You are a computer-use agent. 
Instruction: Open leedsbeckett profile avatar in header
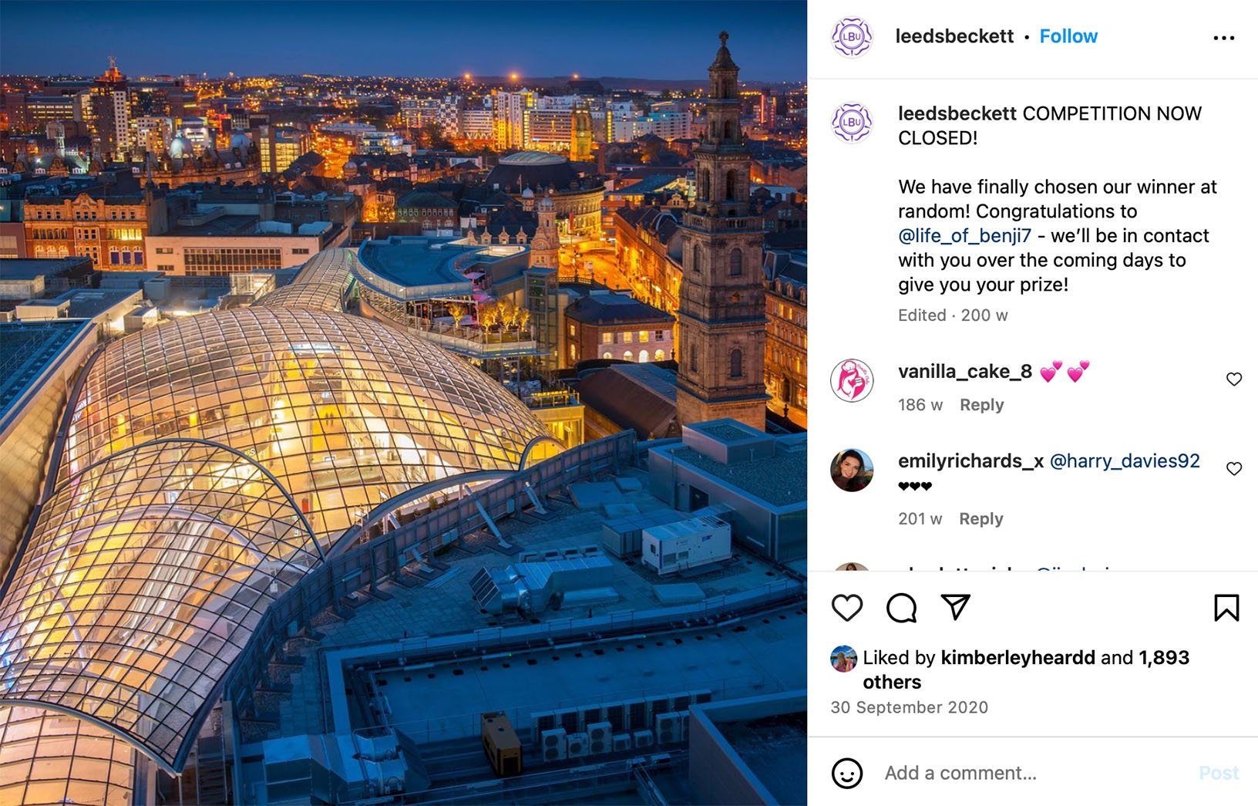[x=852, y=36]
